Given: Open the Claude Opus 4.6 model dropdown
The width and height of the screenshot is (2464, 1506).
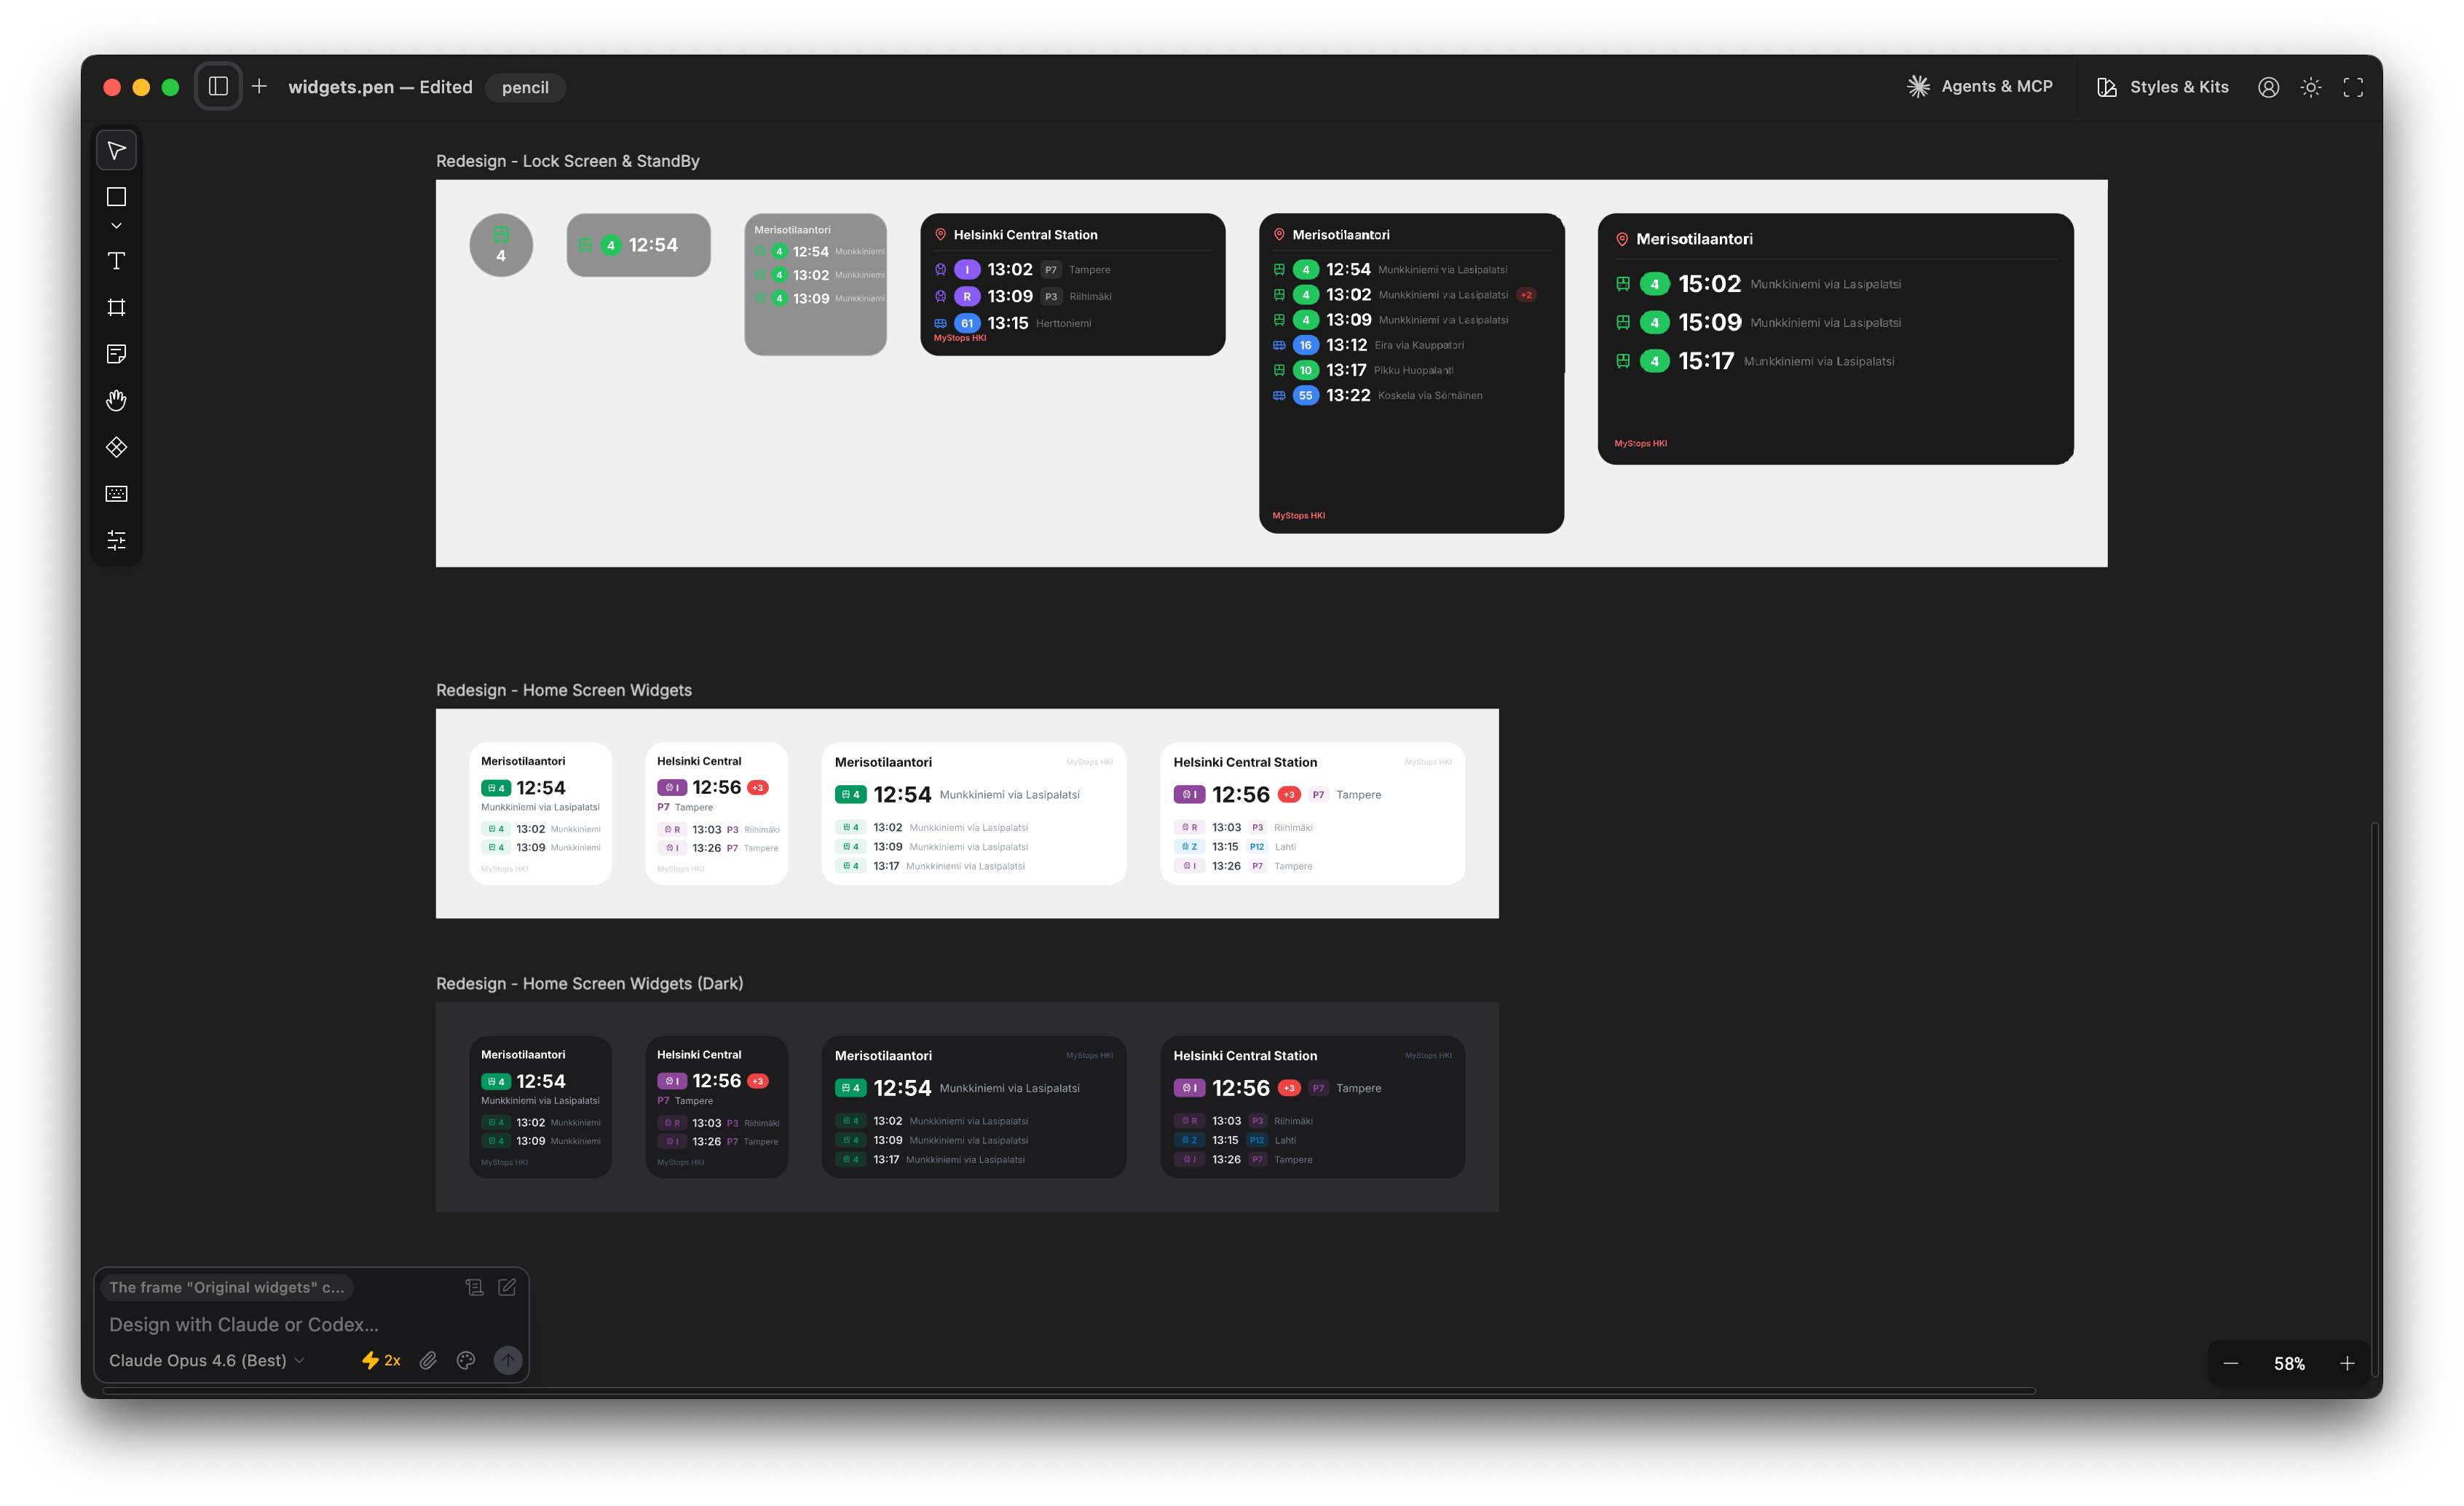Looking at the screenshot, I should point(205,1360).
